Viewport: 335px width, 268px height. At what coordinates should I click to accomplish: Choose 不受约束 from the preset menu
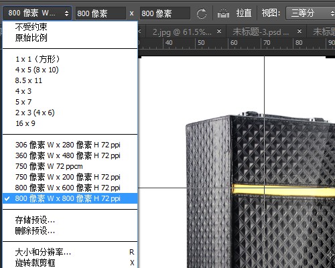[x=70, y=27]
